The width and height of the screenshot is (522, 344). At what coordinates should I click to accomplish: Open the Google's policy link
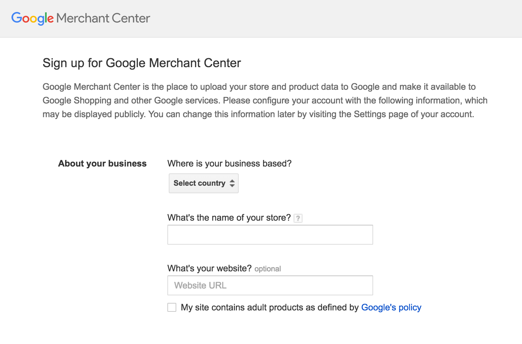391,307
